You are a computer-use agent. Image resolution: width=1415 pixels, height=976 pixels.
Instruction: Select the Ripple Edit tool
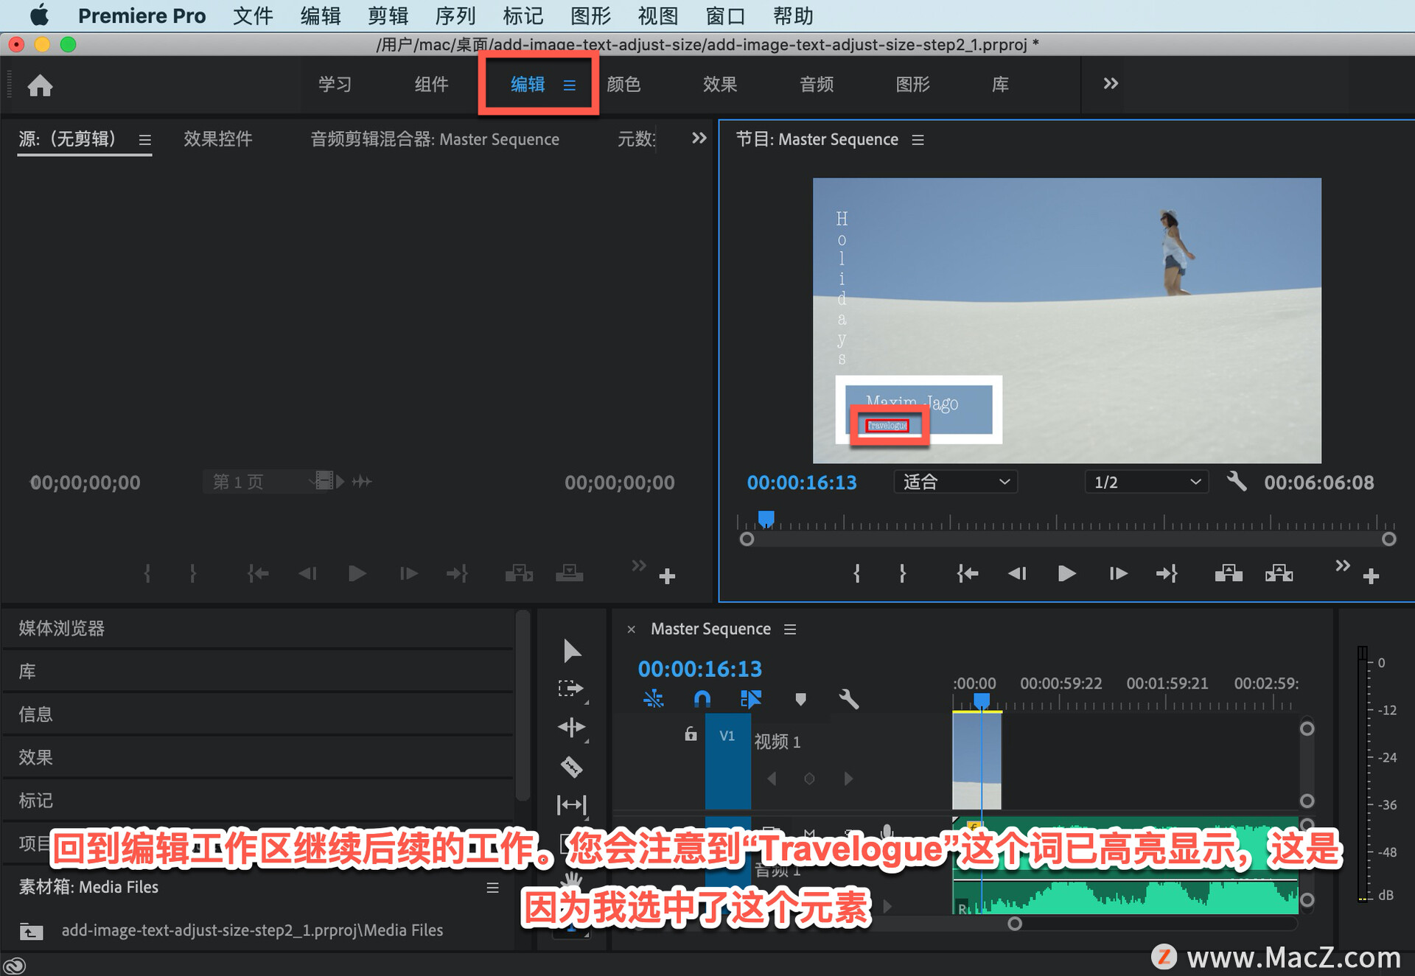[572, 728]
